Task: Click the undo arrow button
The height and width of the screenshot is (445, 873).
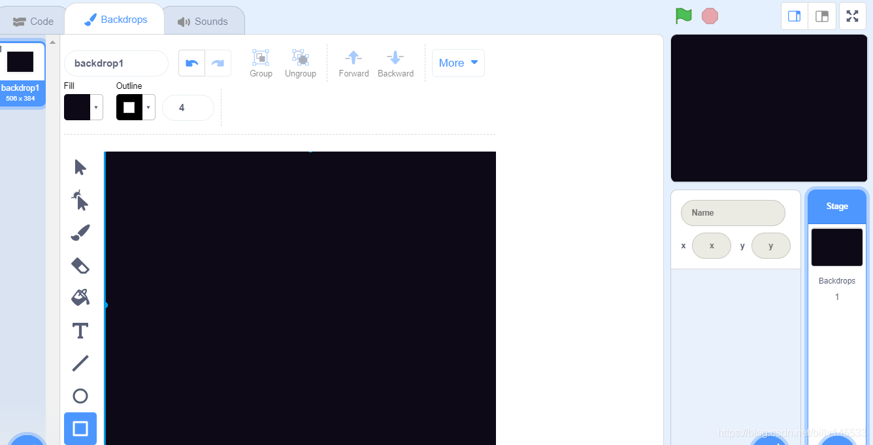Action: click(x=191, y=63)
